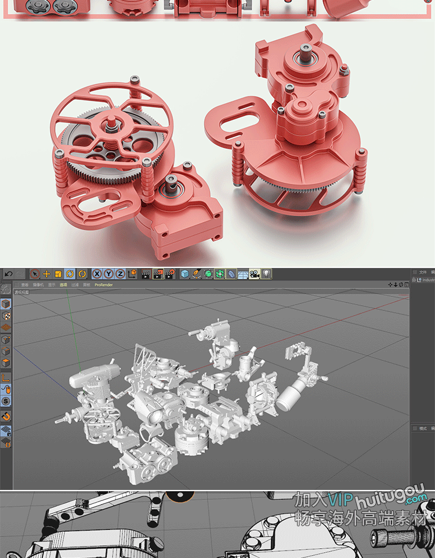
Task: Toggle the Z axis lock
Action: [120, 274]
